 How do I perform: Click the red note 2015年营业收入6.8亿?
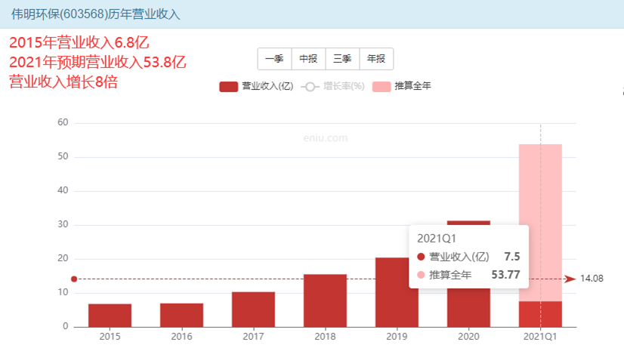79,42
